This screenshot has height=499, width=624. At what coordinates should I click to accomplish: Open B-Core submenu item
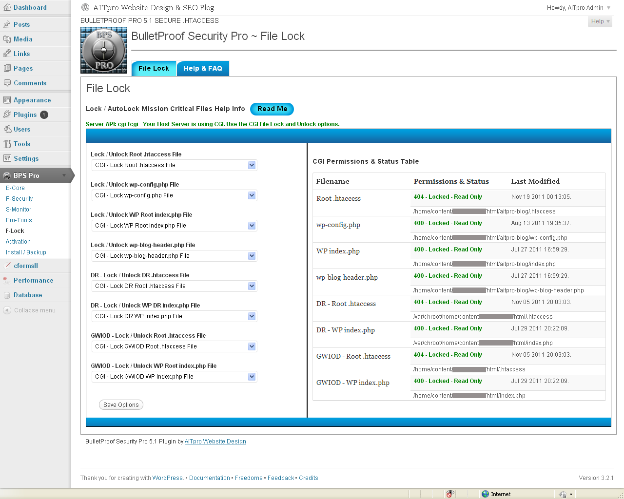pyautogui.click(x=15, y=188)
